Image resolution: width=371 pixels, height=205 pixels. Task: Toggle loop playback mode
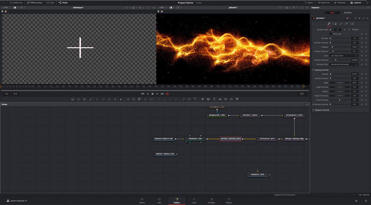coord(167,94)
